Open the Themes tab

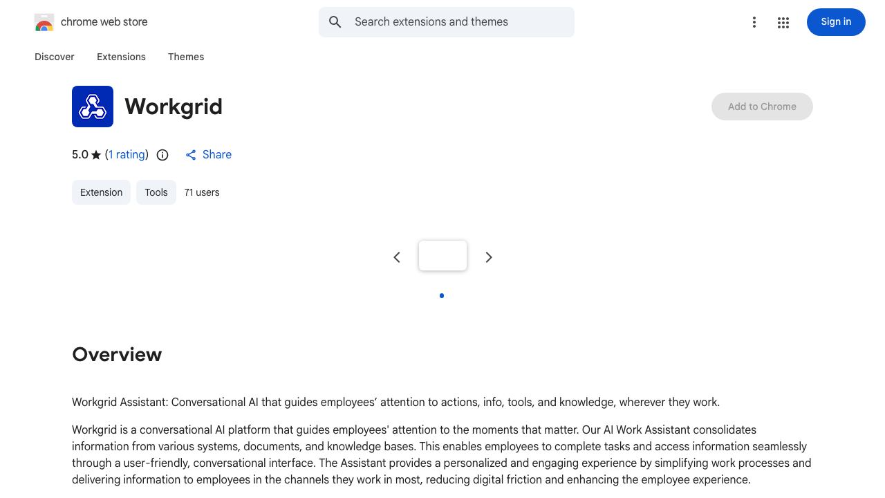point(186,57)
